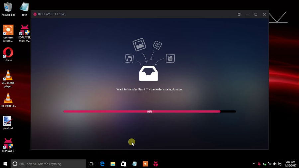This screenshot has width=299, height=168.
Task: Launch Microsoft Edge from the taskbar
Action: coord(102,164)
